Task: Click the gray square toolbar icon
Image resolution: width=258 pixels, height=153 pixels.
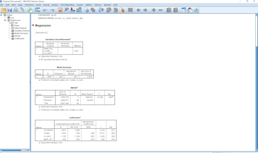Action: 130,10
